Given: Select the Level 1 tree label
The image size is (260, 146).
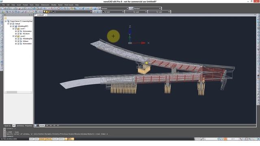Looking at the screenshot, I should click(23, 29).
